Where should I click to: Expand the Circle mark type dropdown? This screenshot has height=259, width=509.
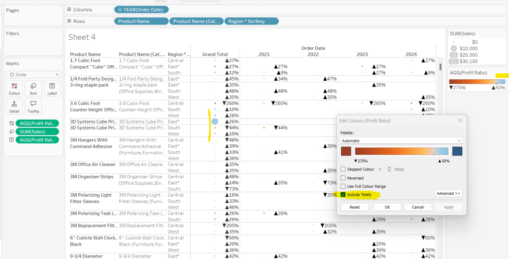33,75
